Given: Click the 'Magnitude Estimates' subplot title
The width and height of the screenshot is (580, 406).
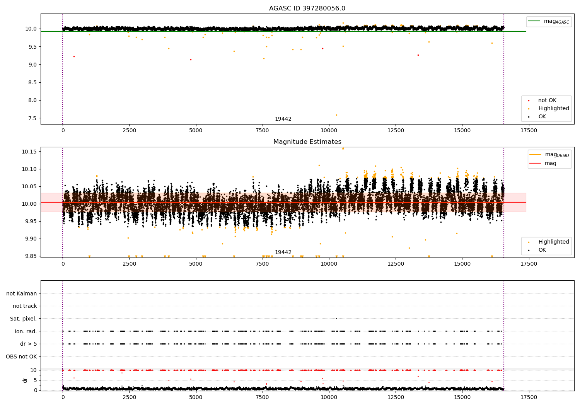Looking at the screenshot, I should [x=307, y=142].
